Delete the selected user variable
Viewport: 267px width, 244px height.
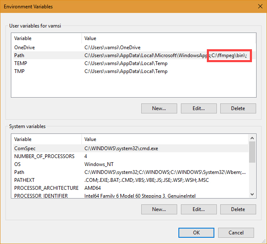coord(238,108)
